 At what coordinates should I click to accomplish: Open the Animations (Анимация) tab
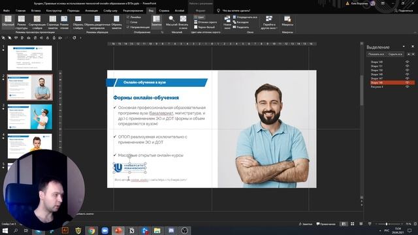coord(91,10)
